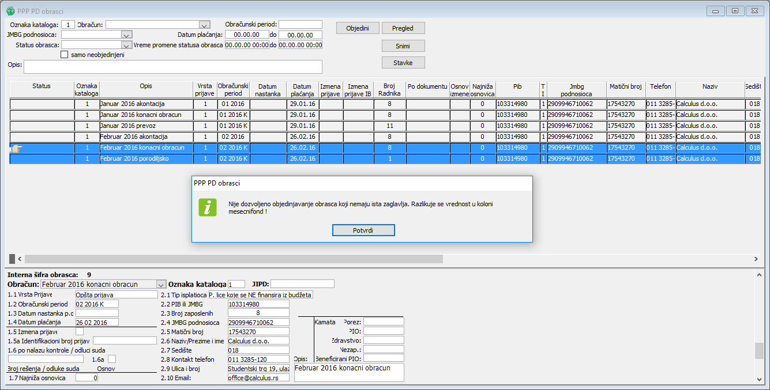
Task: Click the 2.2 PIB ili JMBG field
Action: [258, 304]
